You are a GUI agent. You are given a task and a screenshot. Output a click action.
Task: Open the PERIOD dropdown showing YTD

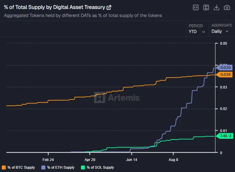pyautogui.click(x=197, y=31)
